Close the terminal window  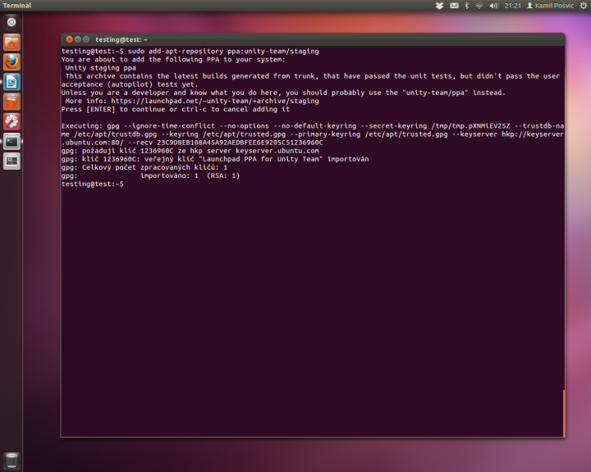click(69, 39)
